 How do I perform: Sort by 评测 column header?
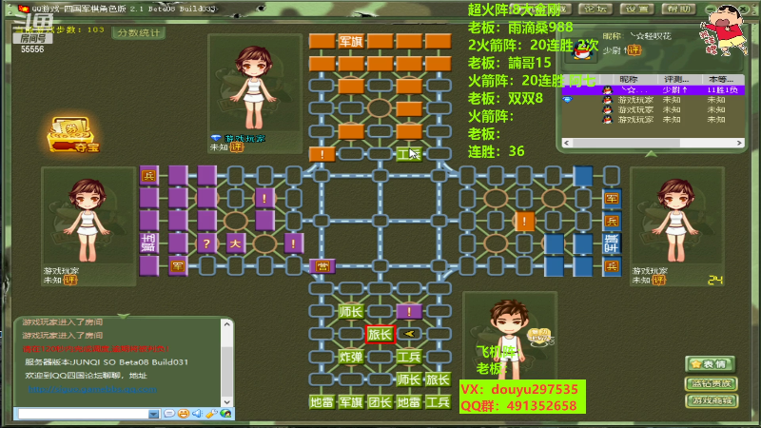(680, 79)
